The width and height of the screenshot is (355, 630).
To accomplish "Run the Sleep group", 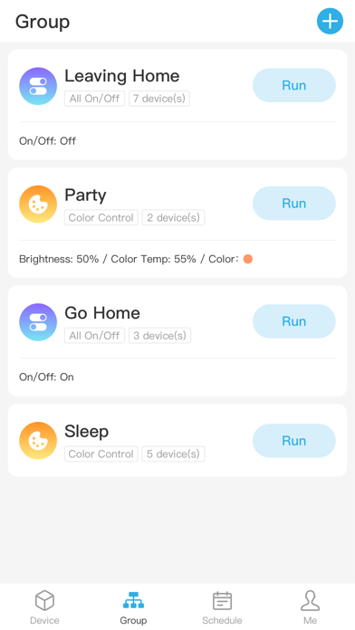I will coord(294,441).
